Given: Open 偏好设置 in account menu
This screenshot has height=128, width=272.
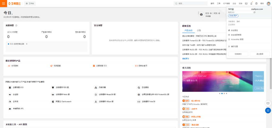Looking at the screenshot, I should 234,47.
